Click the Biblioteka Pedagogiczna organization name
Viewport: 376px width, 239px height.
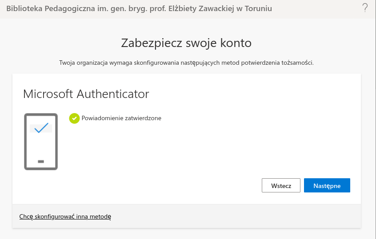(139, 8)
